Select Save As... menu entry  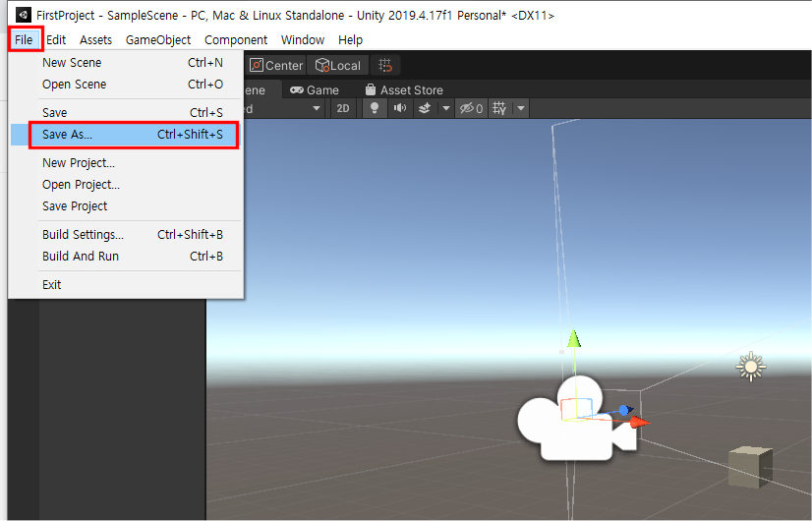point(127,135)
